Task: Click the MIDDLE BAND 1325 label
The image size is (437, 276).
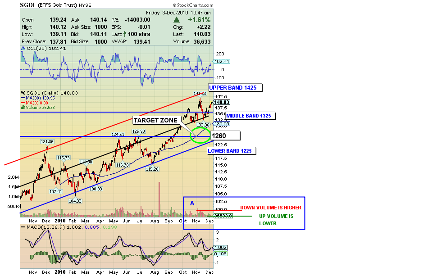Action: pyautogui.click(x=250, y=116)
